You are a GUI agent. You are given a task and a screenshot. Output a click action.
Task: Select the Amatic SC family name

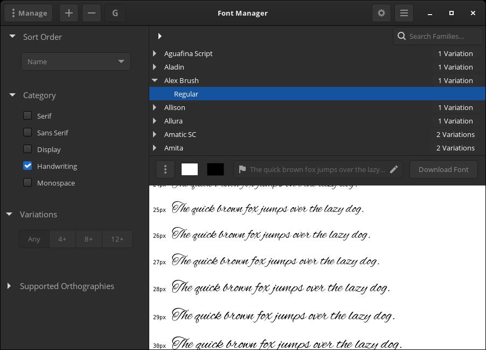coord(180,134)
